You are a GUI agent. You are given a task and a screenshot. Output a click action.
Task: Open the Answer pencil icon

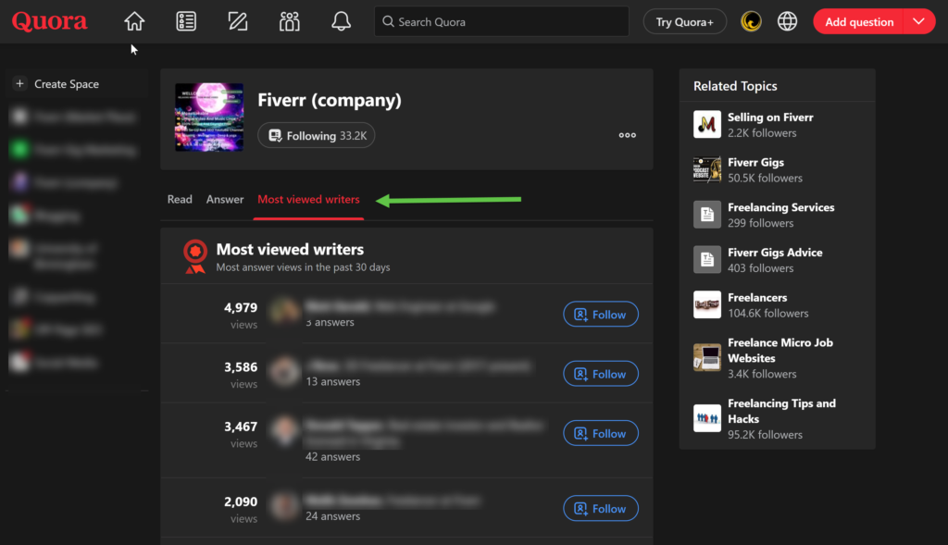click(x=238, y=22)
